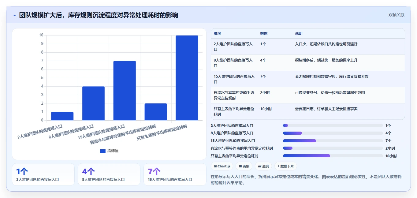
Task: Click the bar for 15人维护团队的直接写入入口
Action: pyautogui.click(x=125, y=91)
